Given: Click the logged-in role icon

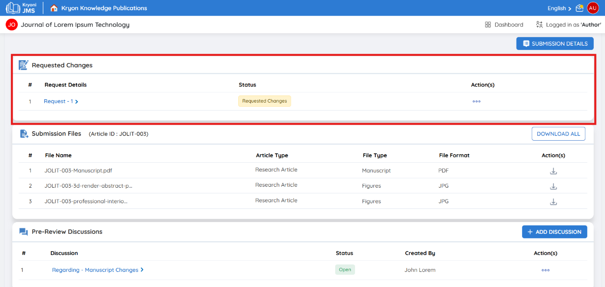Looking at the screenshot, I should tap(540, 24).
